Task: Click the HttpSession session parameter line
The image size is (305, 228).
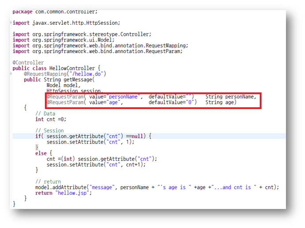Action: (x=75, y=91)
